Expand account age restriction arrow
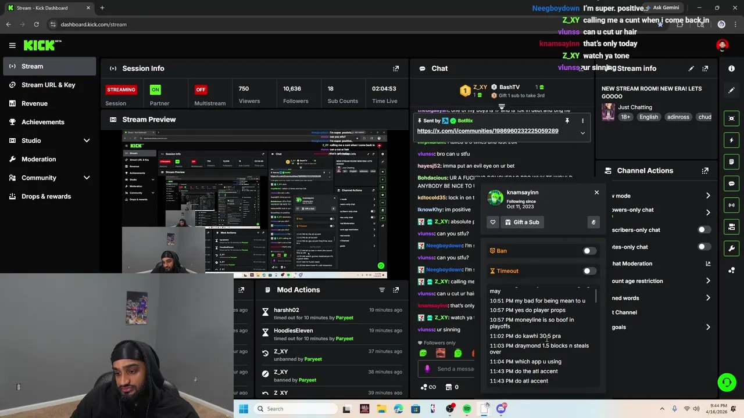The width and height of the screenshot is (744, 418). click(708, 281)
